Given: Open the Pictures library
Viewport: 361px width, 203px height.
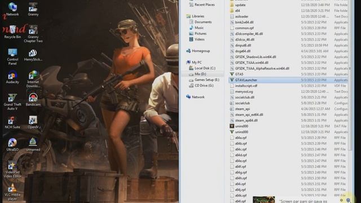Looking at the screenshot, I should click(198, 33).
